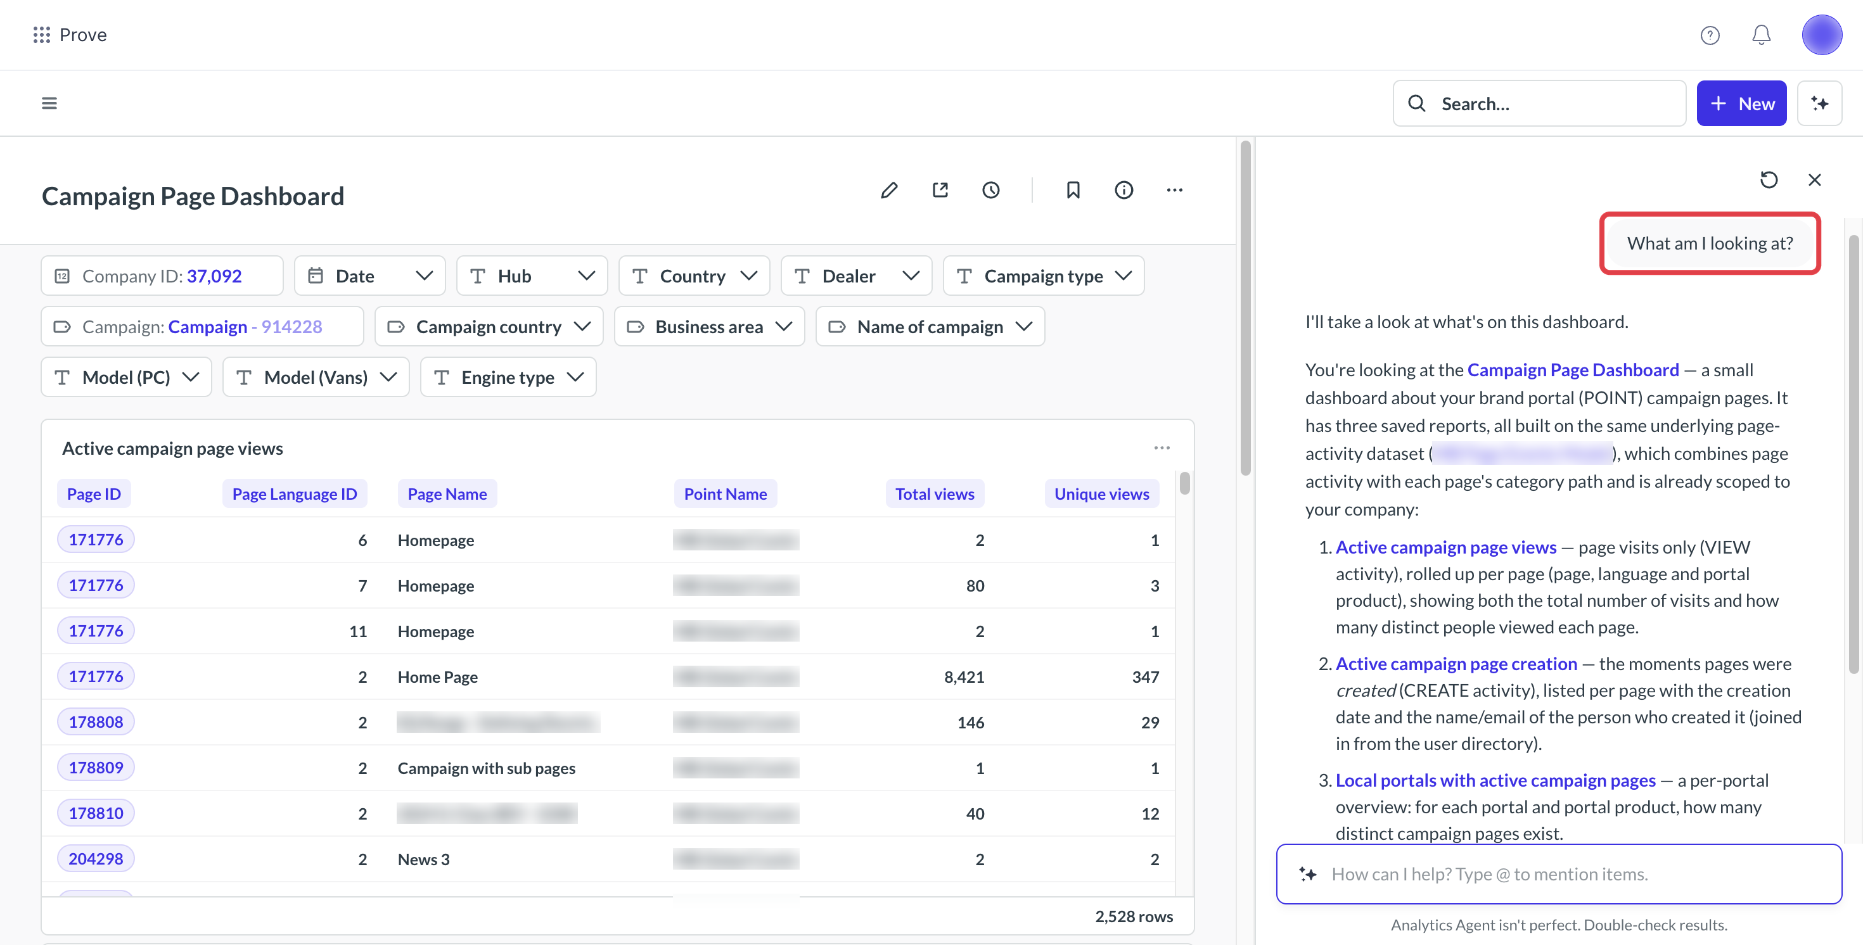Expand the Engine type dropdown
This screenshot has height=945, width=1863.
tap(508, 377)
